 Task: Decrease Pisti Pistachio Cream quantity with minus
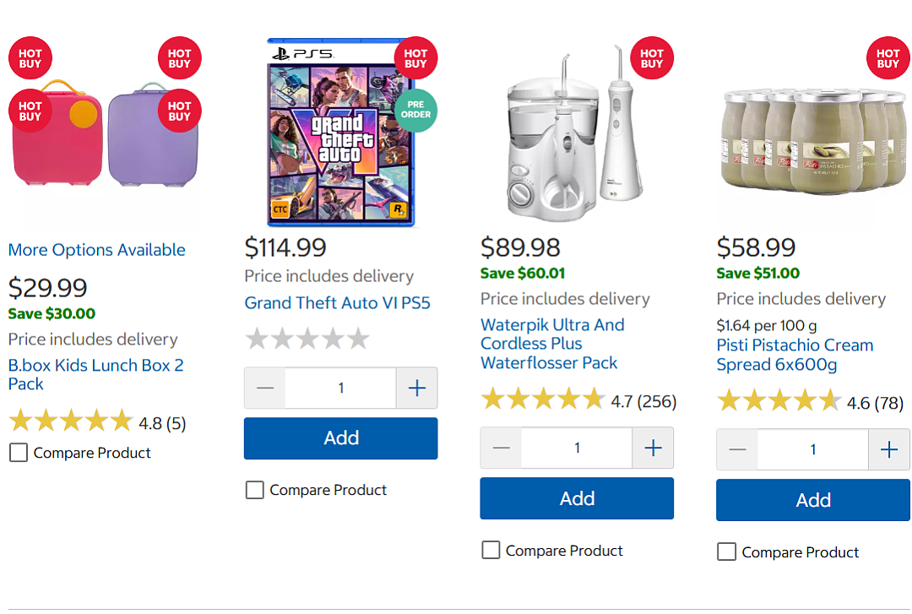tap(737, 449)
